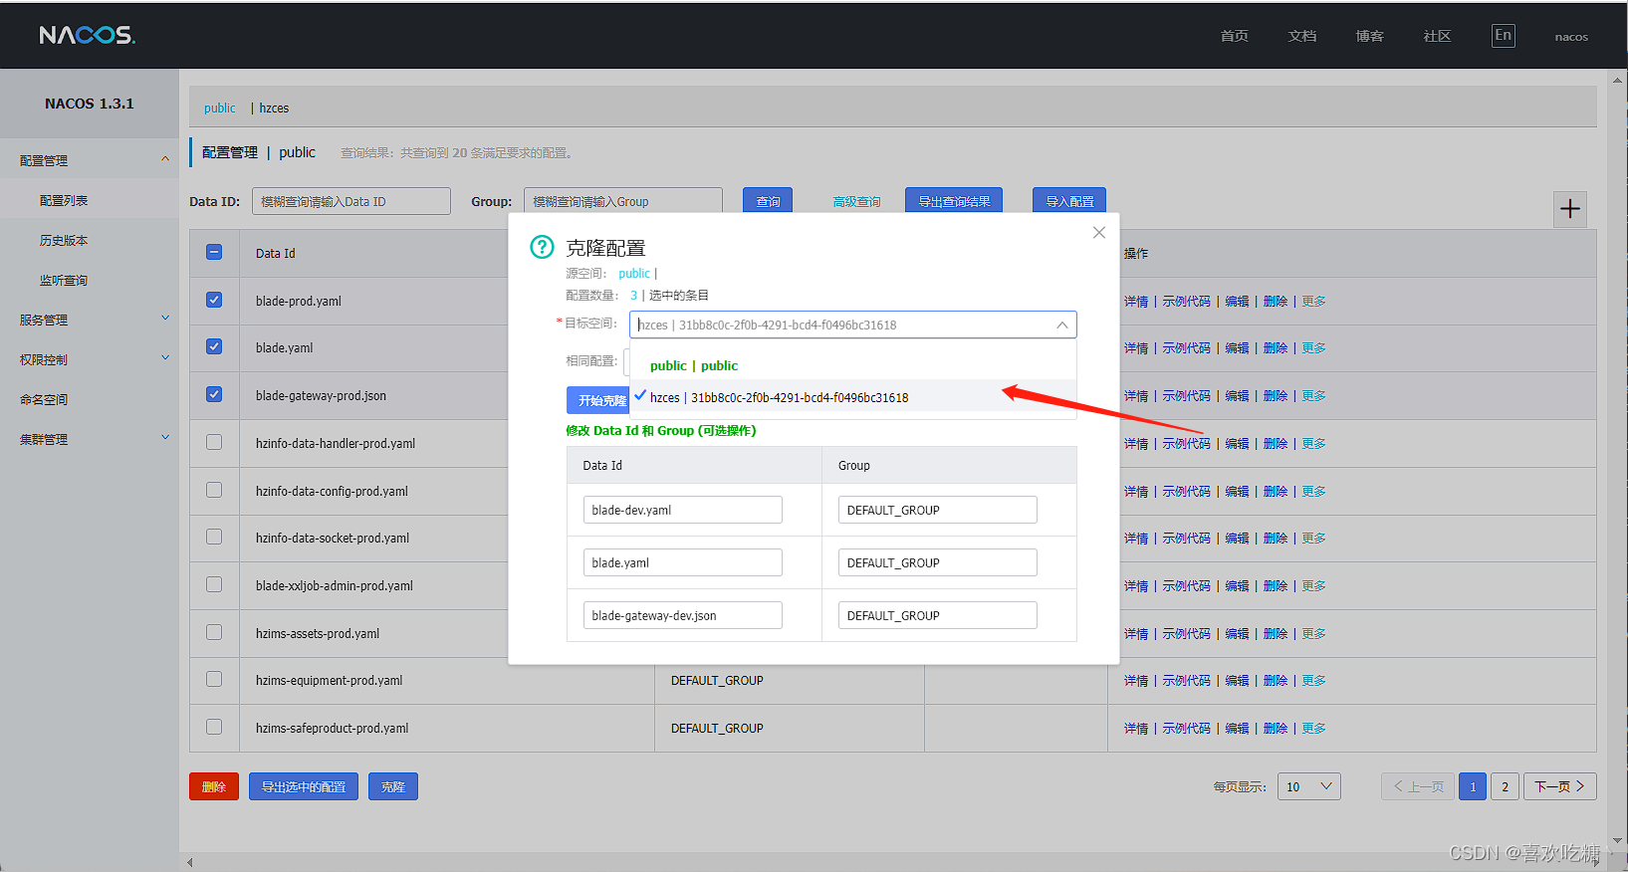
Task: Click the left arrow of the horizontal scrollbar
Action: pyautogui.click(x=189, y=862)
